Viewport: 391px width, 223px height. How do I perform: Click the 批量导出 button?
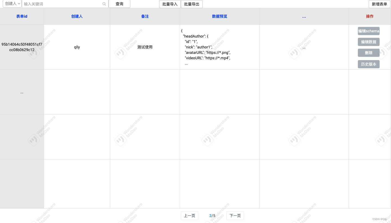[x=192, y=4]
